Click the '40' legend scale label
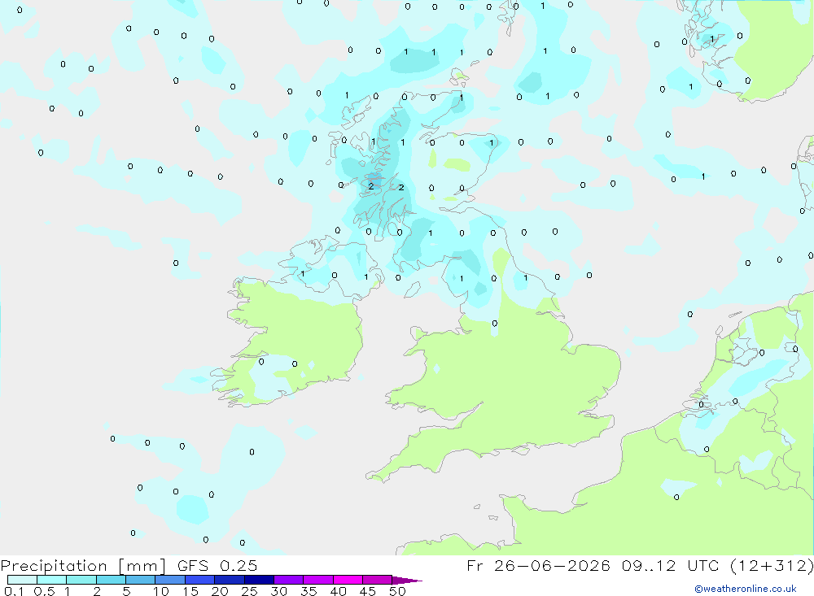 (x=339, y=591)
